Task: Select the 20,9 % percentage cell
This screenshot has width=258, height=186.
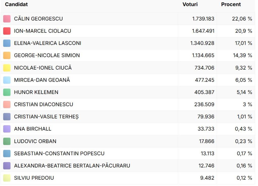Action: click(243, 31)
